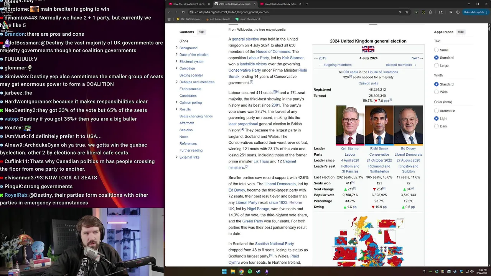
Task: Open the Opinion polls link
Action: (368, 83)
